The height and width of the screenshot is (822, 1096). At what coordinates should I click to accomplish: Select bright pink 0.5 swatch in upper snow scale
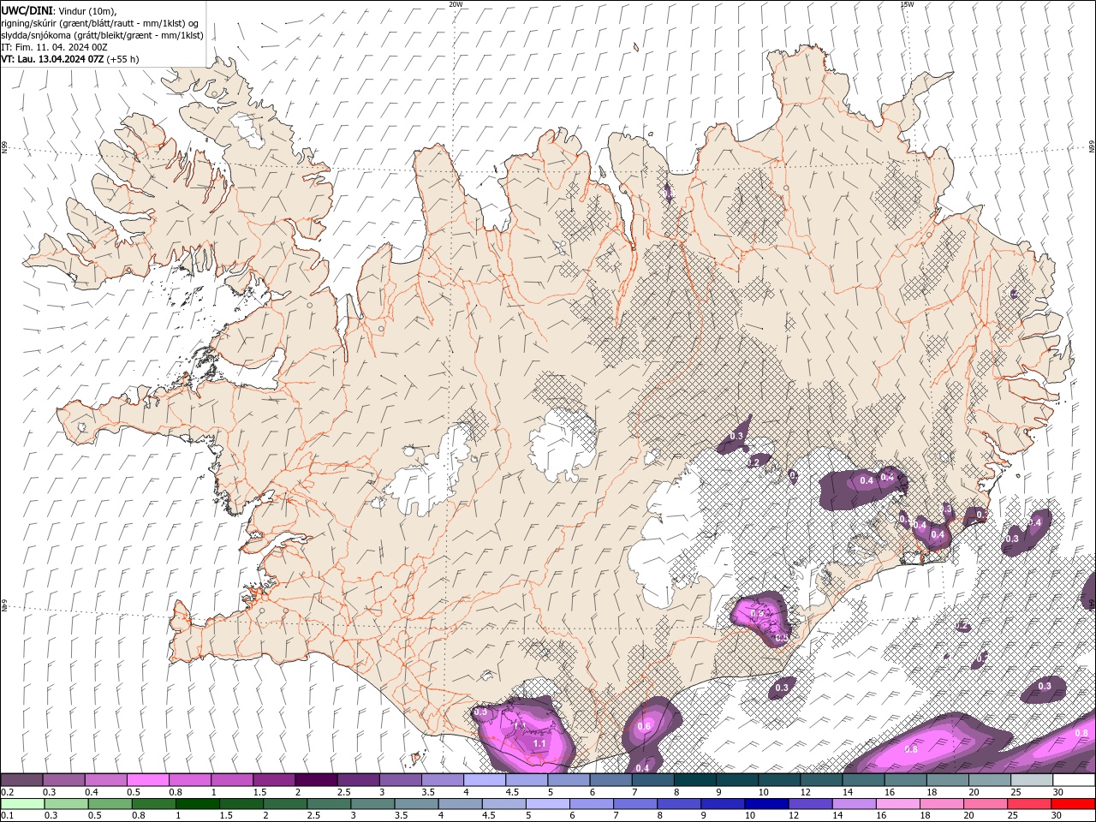pyautogui.click(x=147, y=780)
